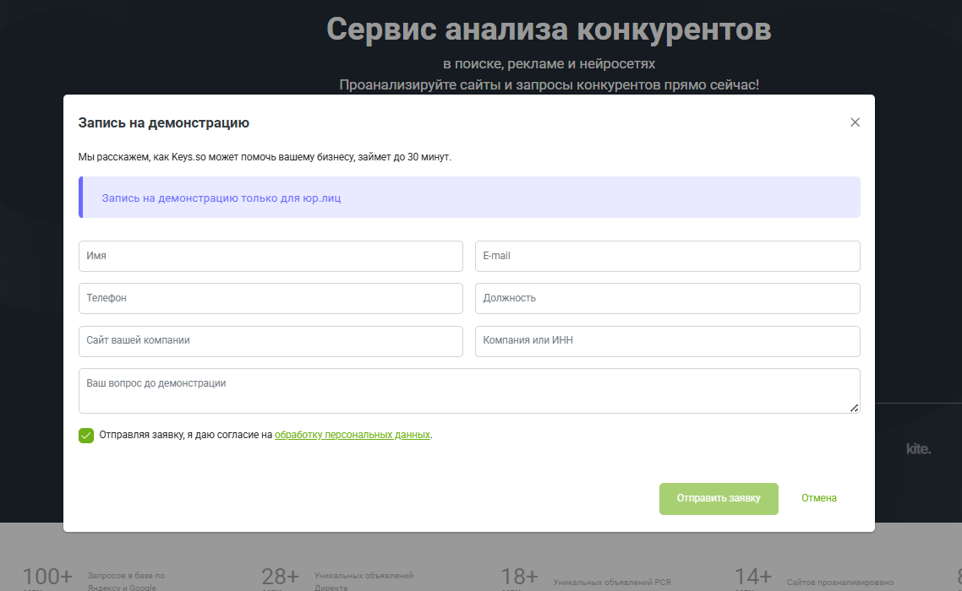Click the heading Сервис анализа конкурентов

click(x=549, y=29)
